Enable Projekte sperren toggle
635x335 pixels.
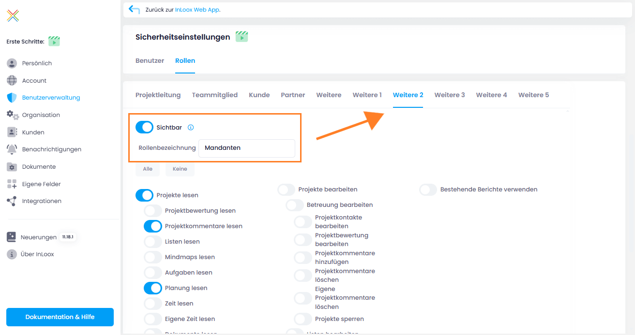(303, 319)
